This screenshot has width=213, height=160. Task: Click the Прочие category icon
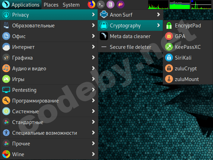[x=6, y=143]
